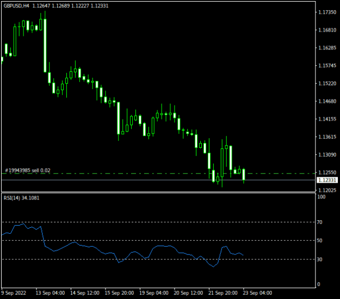Click the latest candlestick on the chart
340x299 pixels.
click(244, 175)
